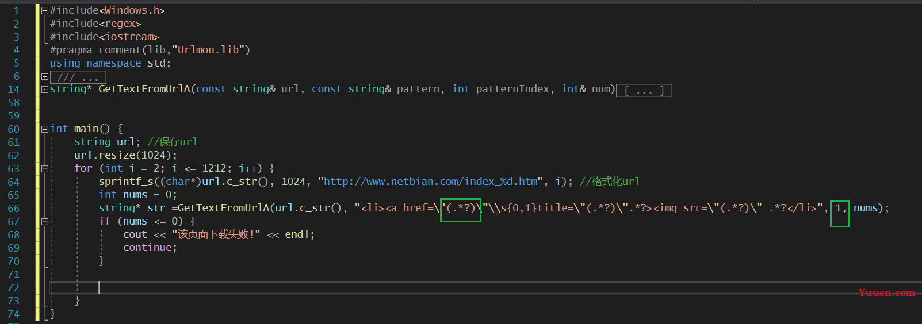The width and height of the screenshot is (922, 324).
Task: Click the '1212' loop limit value
Action: pos(214,168)
